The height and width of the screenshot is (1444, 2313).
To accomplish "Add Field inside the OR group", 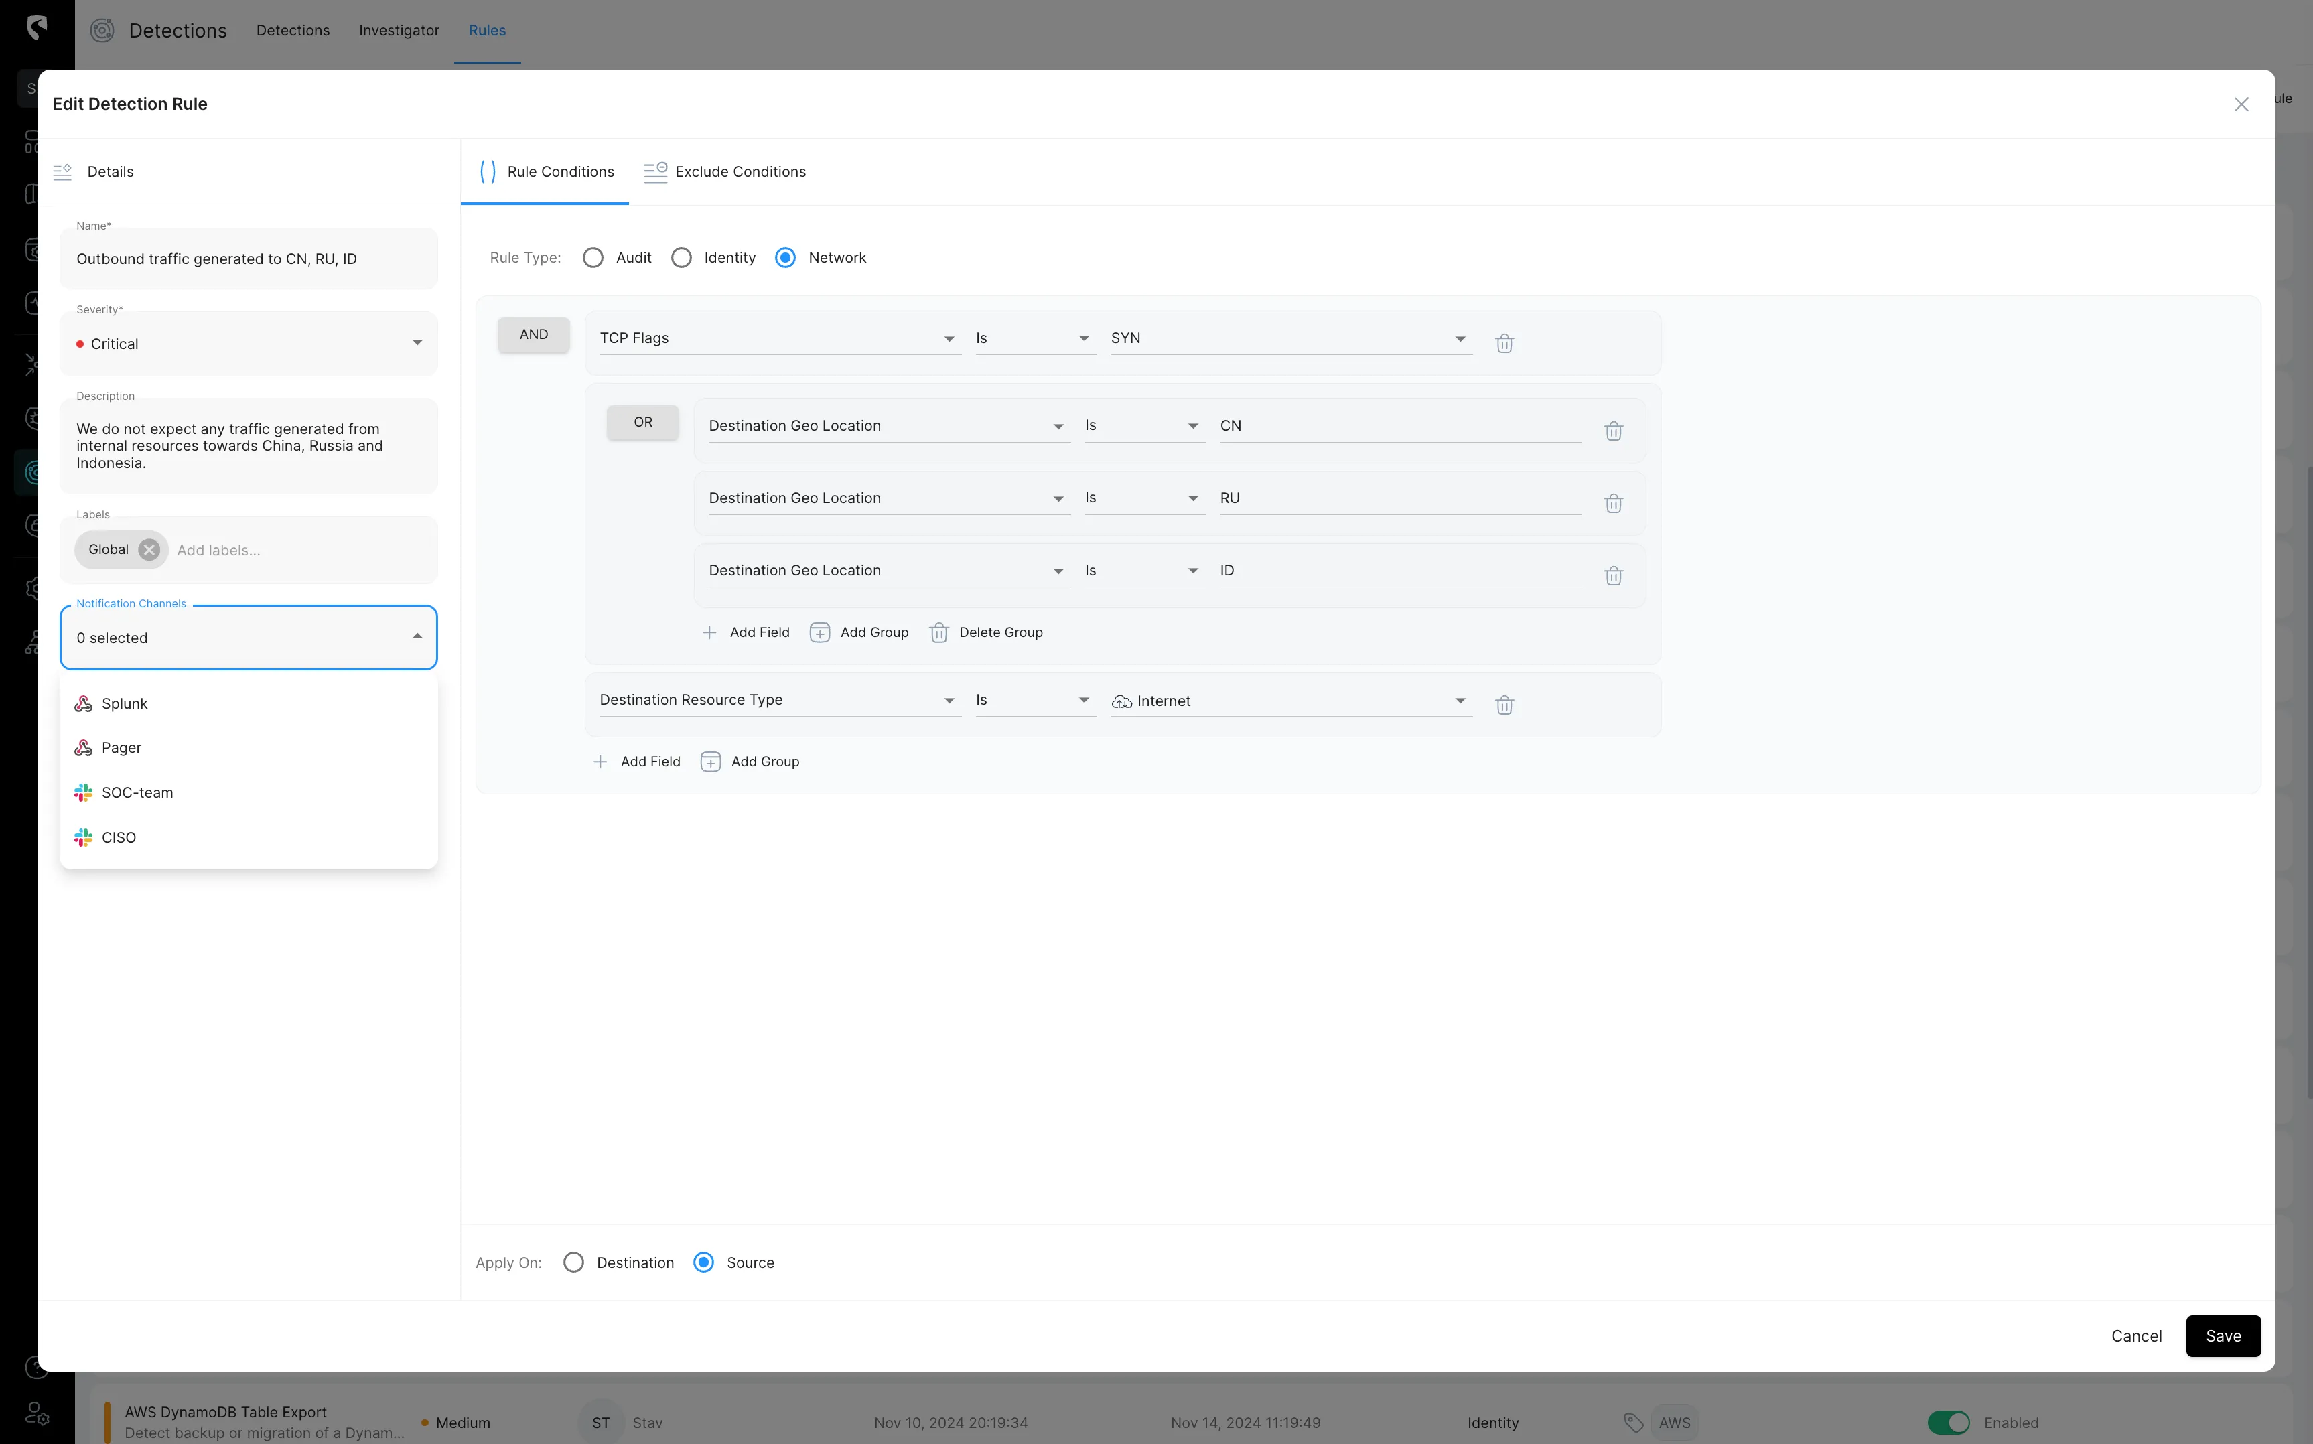I will point(745,632).
